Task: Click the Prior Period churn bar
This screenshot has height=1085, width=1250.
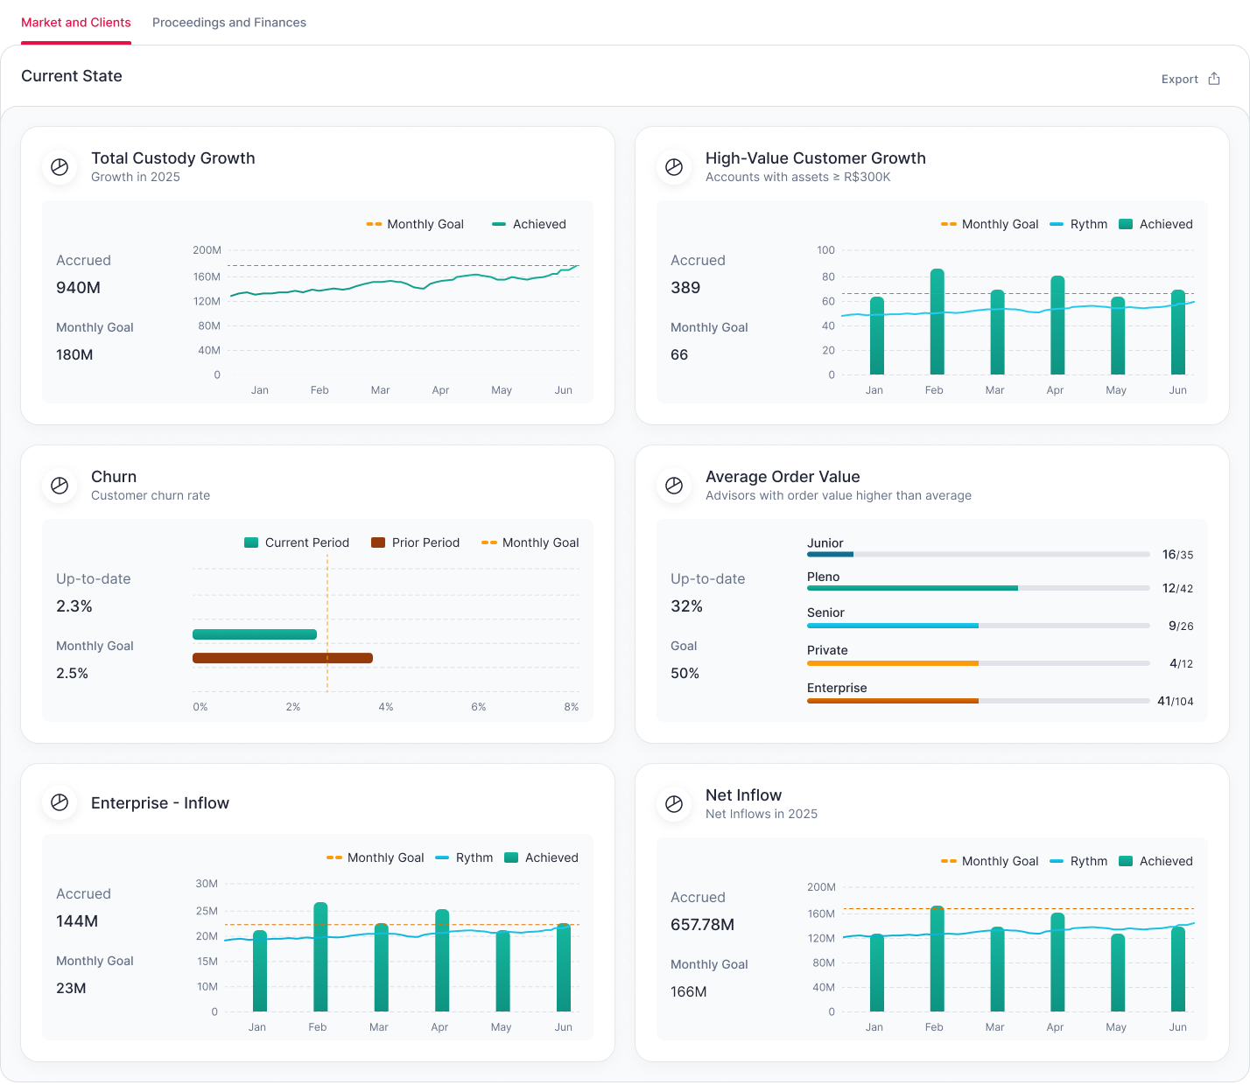Action: point(283,658)
